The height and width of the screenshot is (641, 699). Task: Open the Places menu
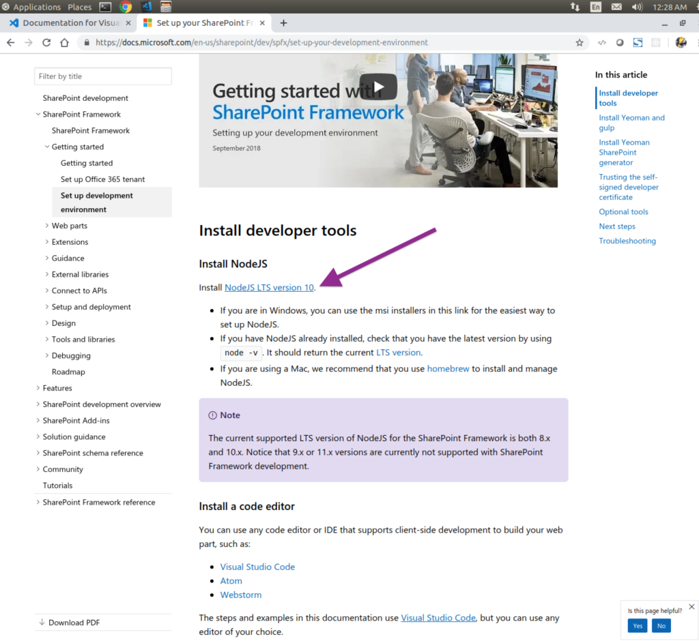pos(79,7)
